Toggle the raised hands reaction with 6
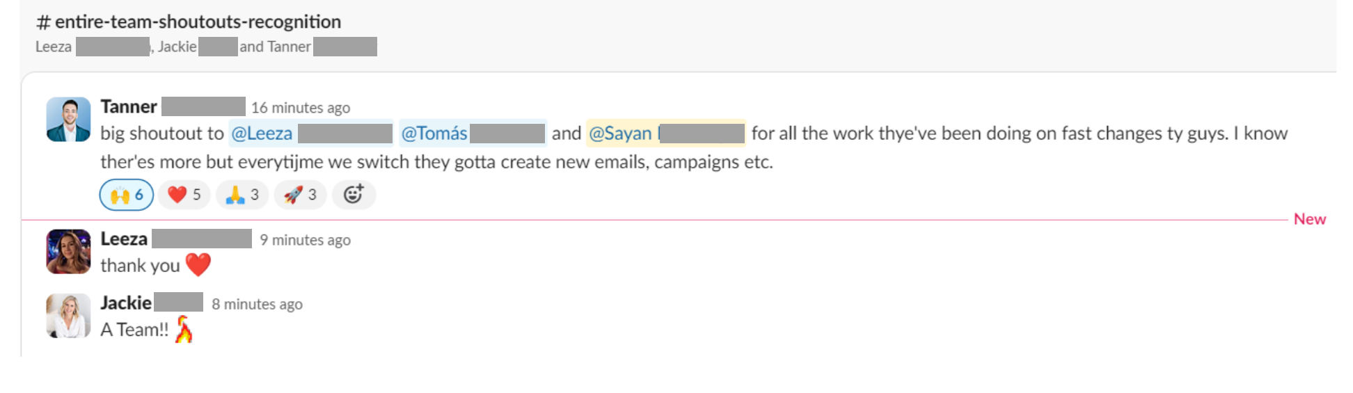This screenshot has width=1353, height=393. [x=127, y=195]
